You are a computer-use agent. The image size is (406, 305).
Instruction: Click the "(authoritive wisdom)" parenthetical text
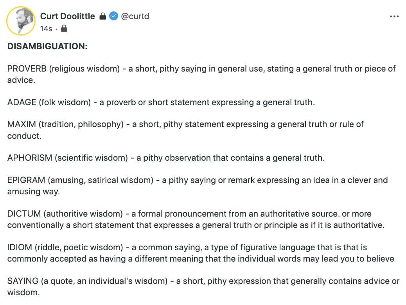(x=84, y=214)
